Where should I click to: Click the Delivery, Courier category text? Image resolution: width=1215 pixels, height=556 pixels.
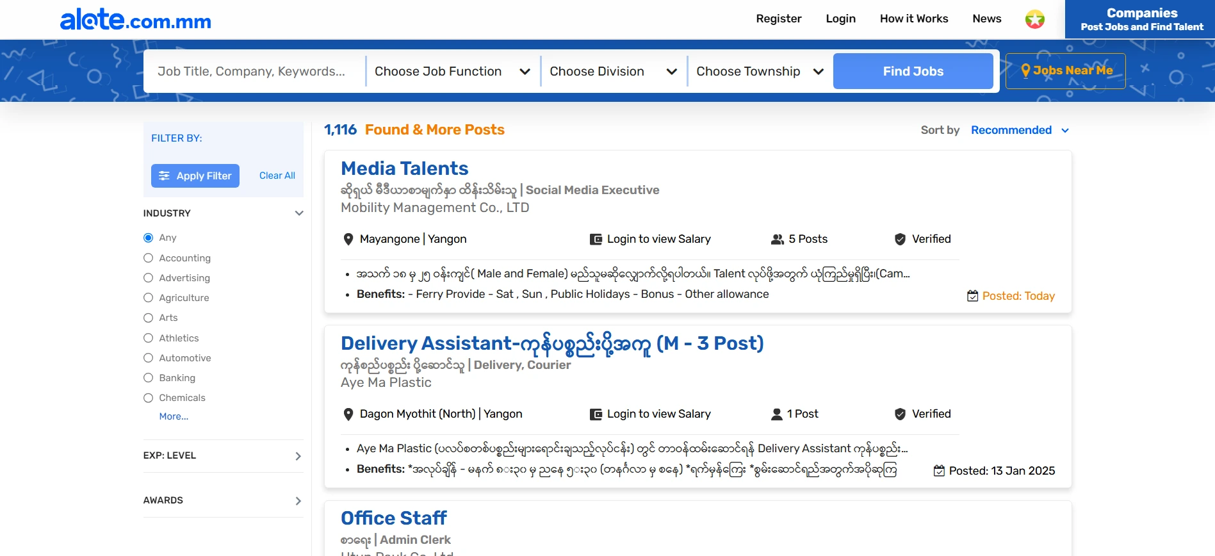[522, 365]
